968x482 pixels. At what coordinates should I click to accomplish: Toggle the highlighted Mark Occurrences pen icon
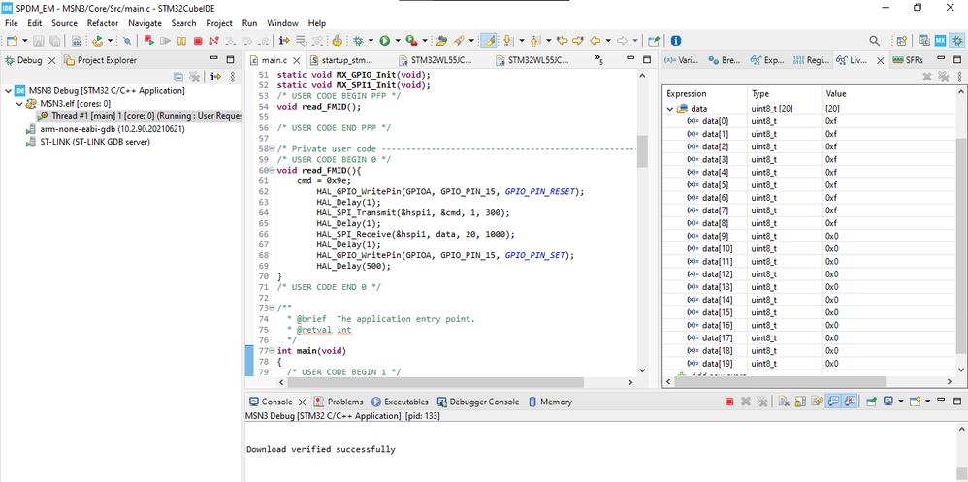click(x=488, y=41)
